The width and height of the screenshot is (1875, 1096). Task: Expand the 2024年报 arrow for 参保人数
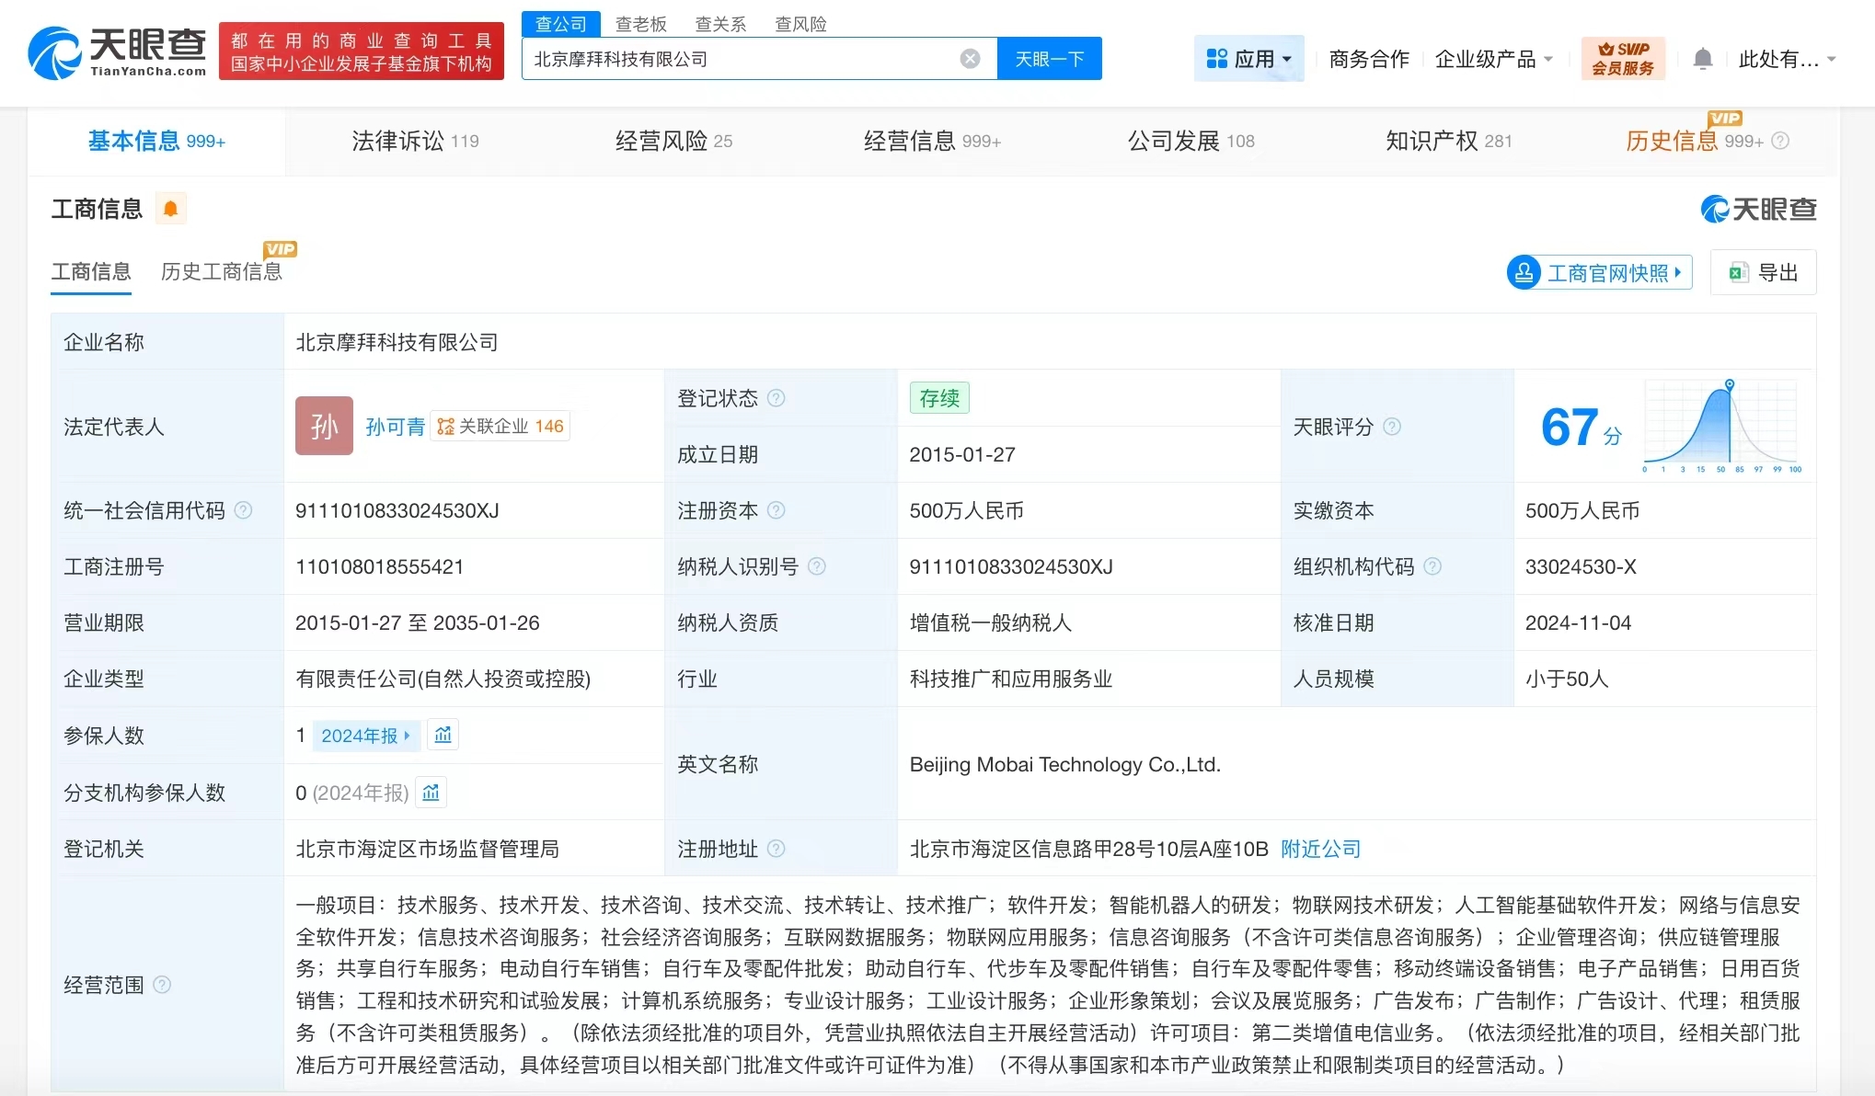(408, 736)
